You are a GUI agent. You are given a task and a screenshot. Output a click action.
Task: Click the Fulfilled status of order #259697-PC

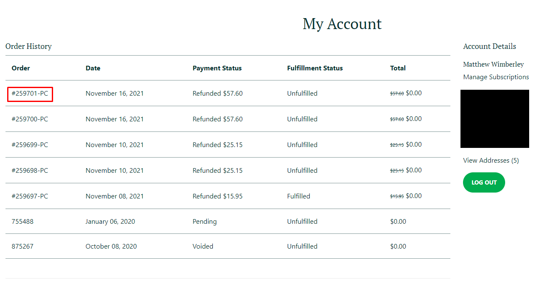pyautogui.click(x=299, y=196)
